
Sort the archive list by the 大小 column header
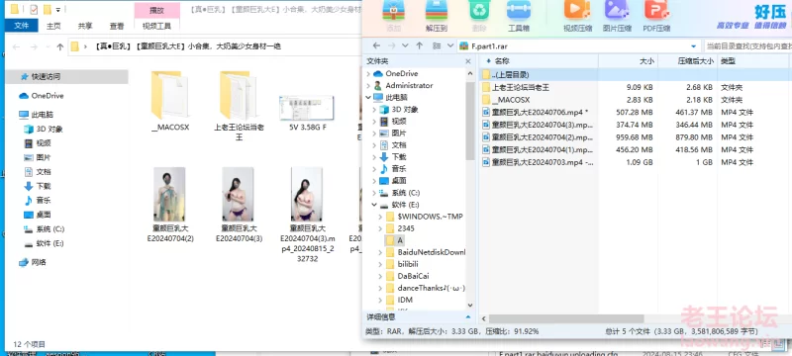tap(628, 61)
